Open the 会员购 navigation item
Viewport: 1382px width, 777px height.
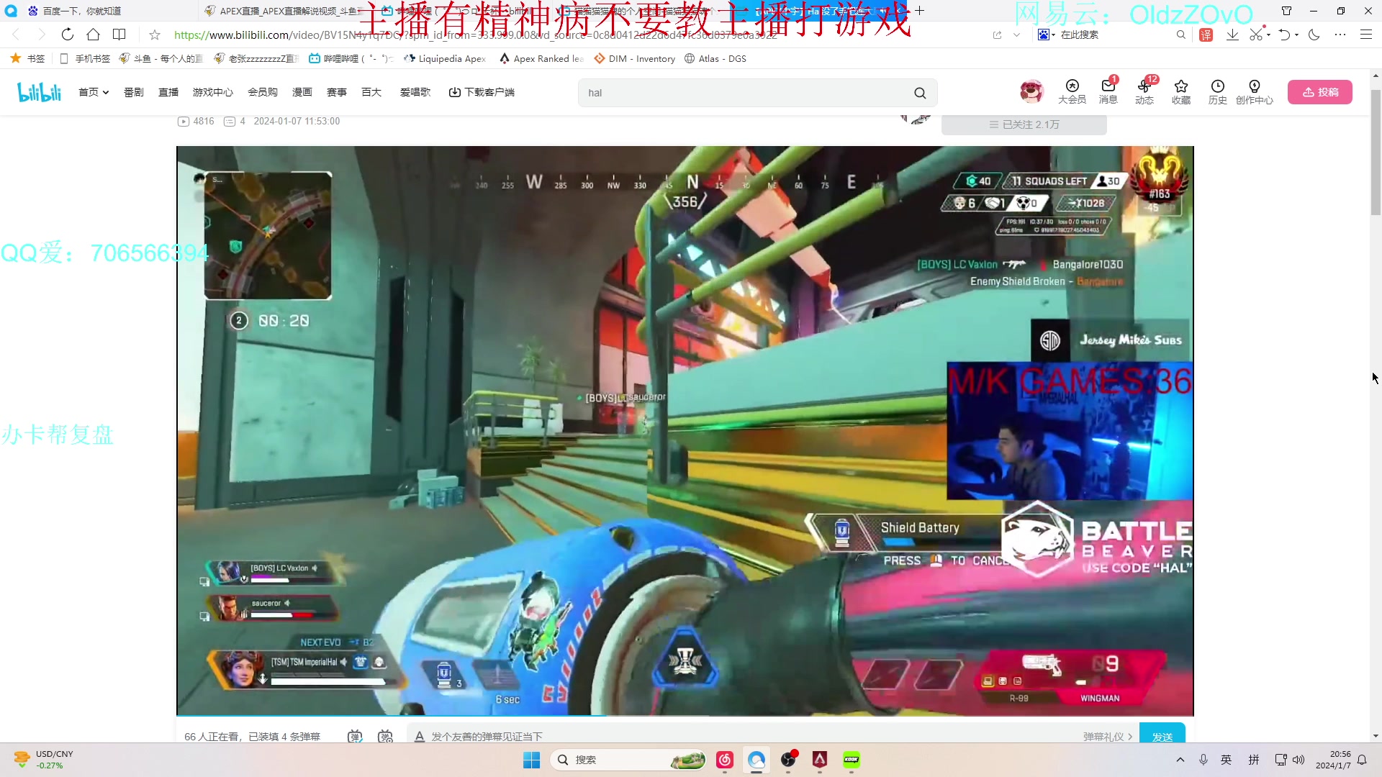point(263,92)
